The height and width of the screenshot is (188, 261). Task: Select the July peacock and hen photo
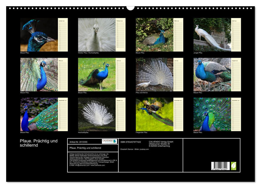pos(155,75)
